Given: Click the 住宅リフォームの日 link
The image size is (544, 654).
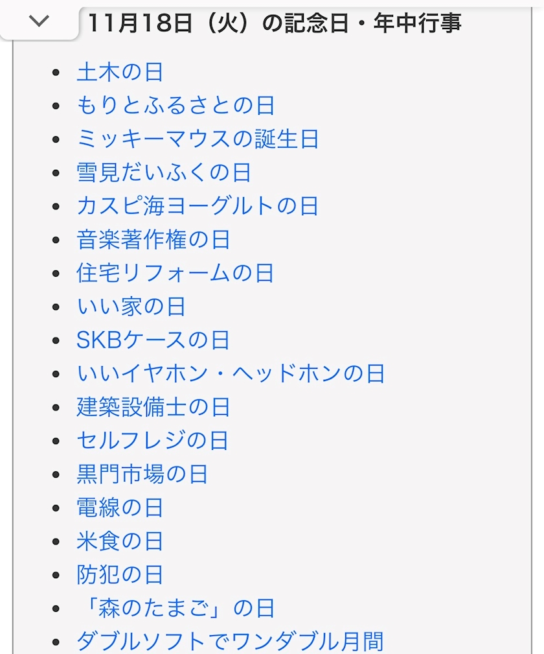Looking at the screenshot, I should pos(176,273).
